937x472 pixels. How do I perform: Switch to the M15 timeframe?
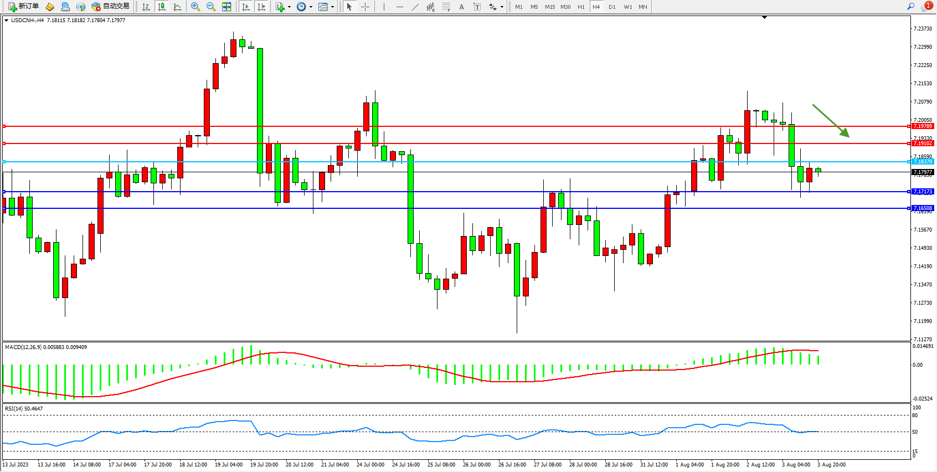click(549, 7)
